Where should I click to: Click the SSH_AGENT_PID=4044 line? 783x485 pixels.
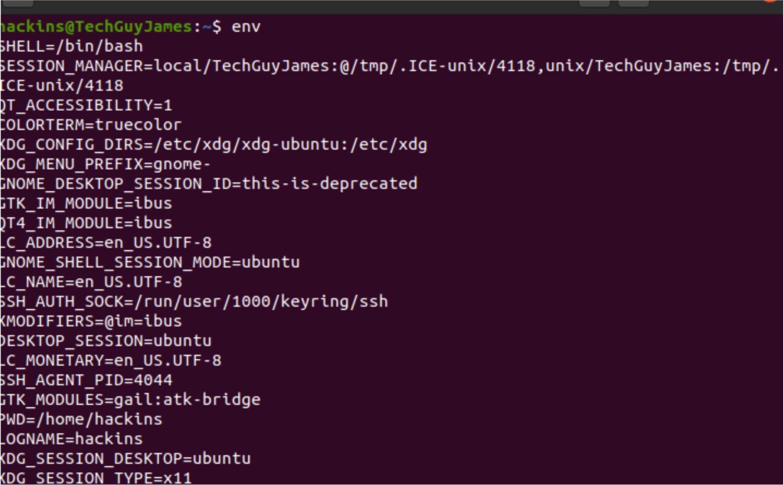point(86,380)
